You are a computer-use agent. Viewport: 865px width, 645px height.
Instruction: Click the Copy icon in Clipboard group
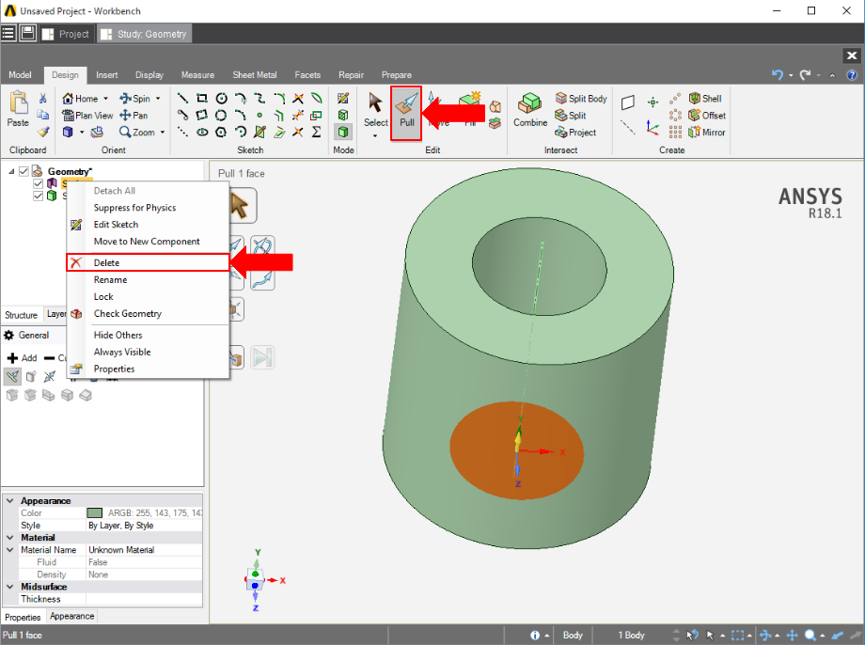(43, 115)
